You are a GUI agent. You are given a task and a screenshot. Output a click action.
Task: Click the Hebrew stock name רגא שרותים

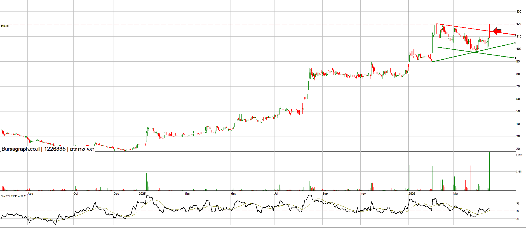tap(82, 149)
